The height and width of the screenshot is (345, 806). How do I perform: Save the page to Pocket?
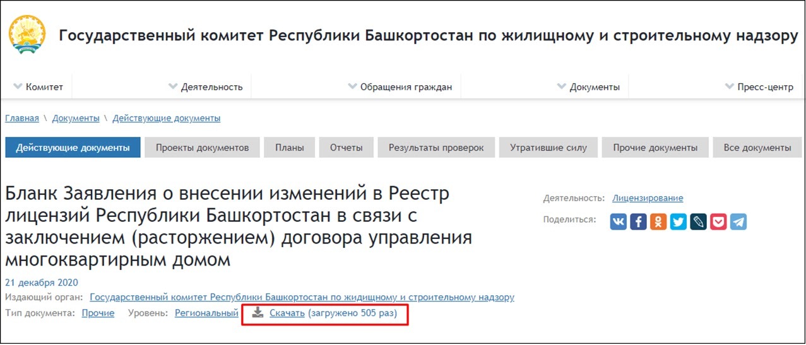718,221
